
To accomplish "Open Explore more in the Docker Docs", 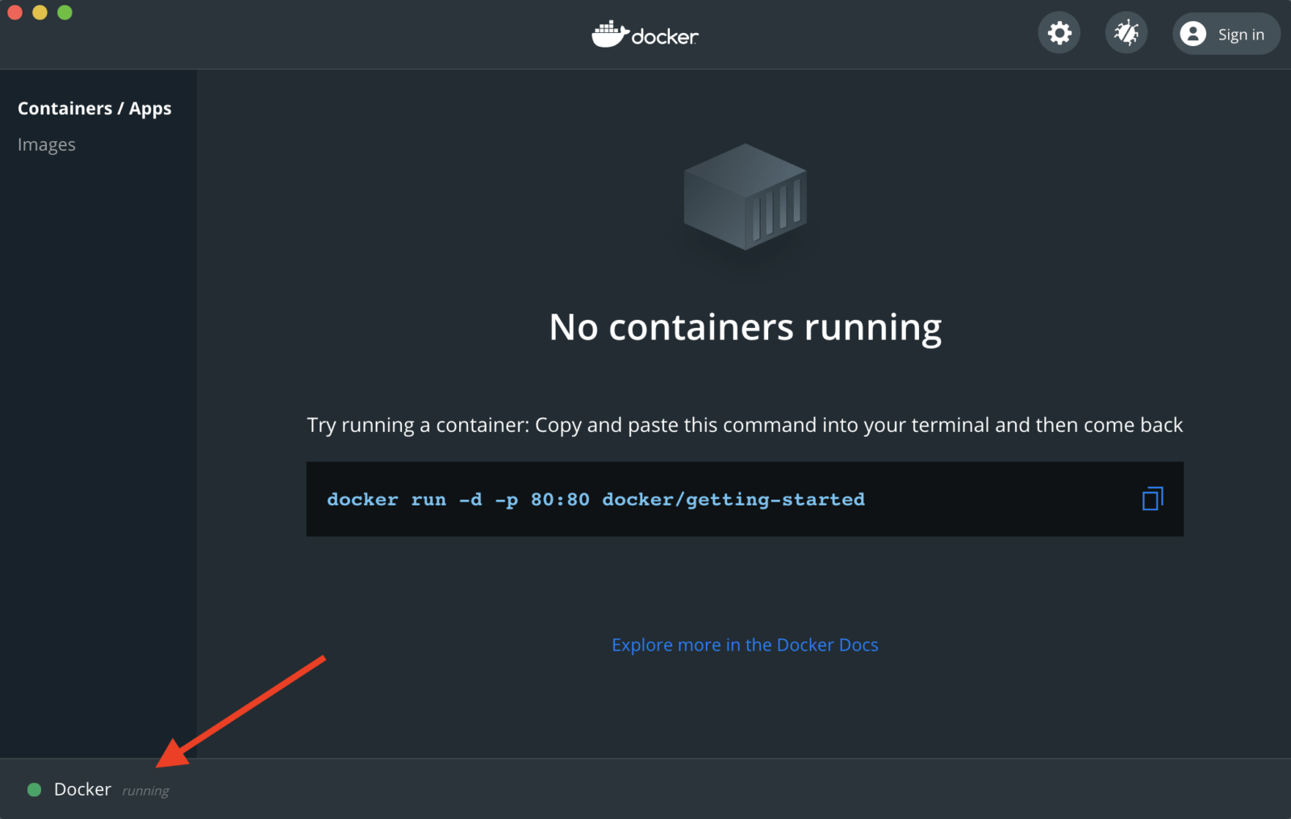I will (745, 645).
